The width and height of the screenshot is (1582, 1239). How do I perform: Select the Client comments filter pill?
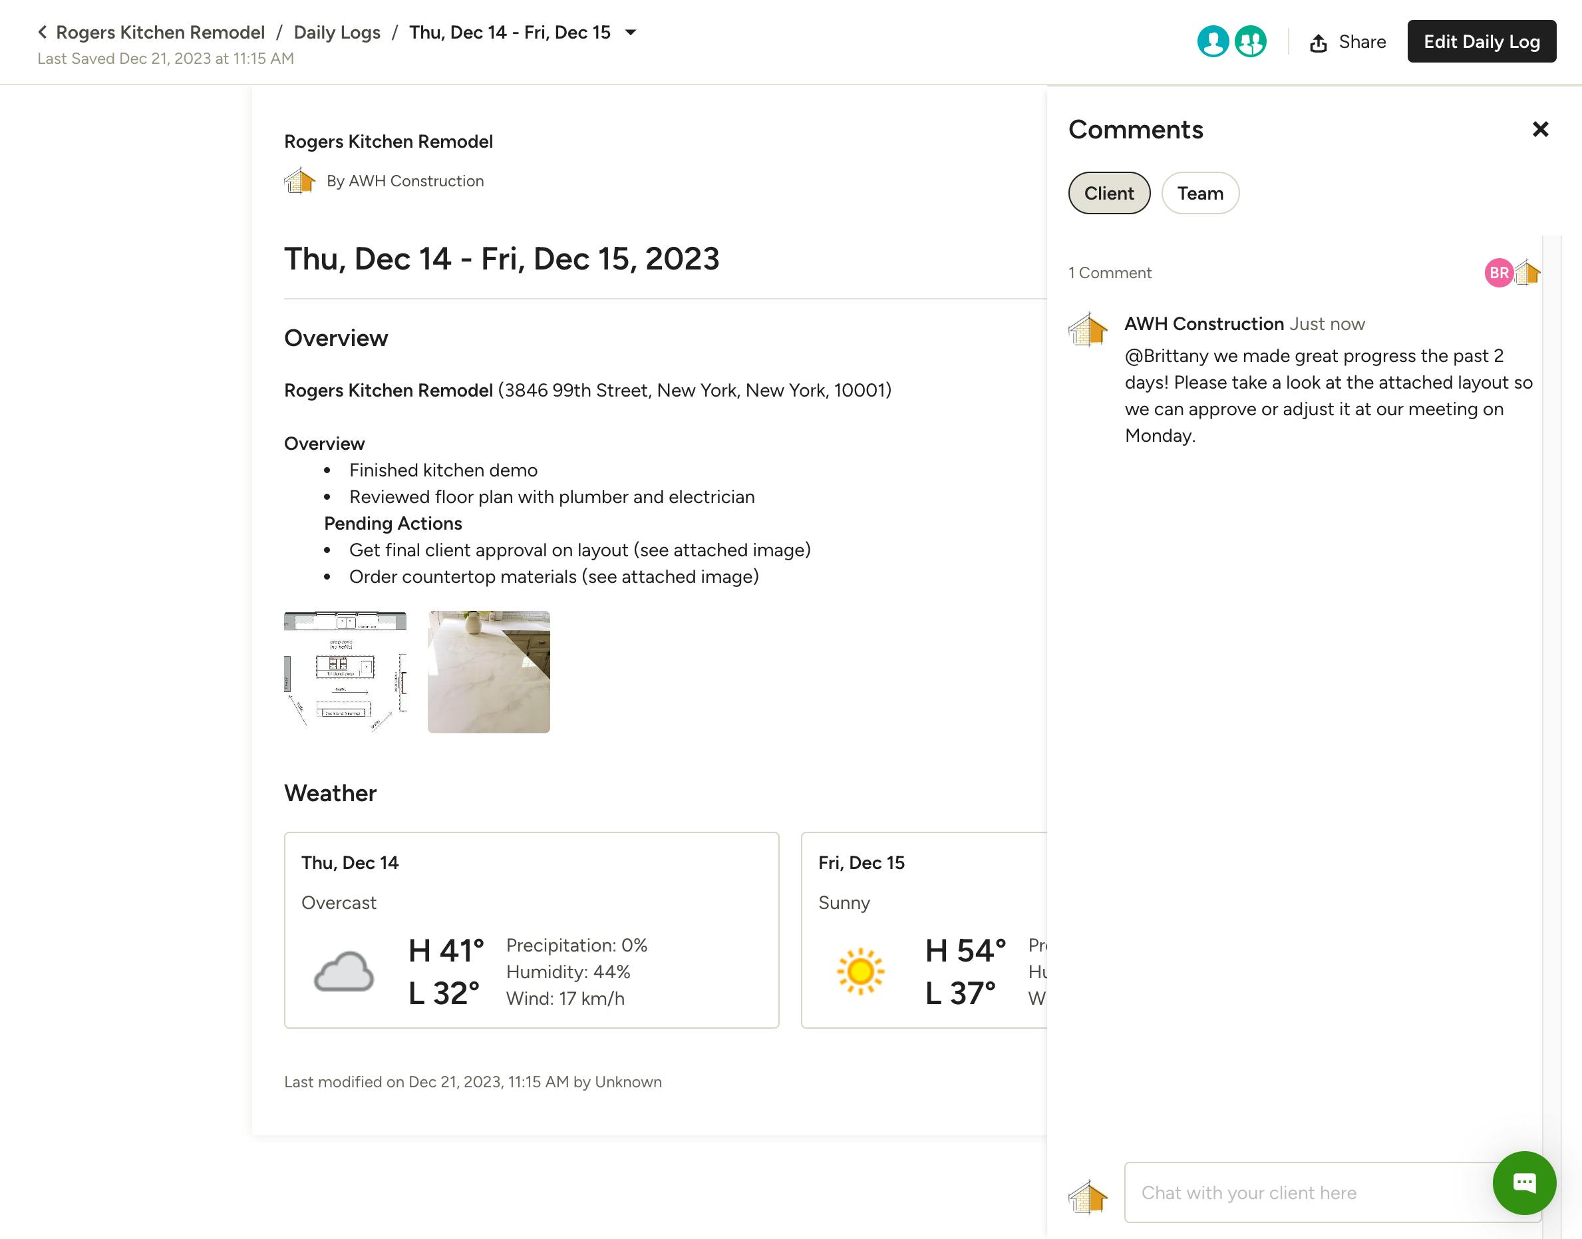point(1108,193)
